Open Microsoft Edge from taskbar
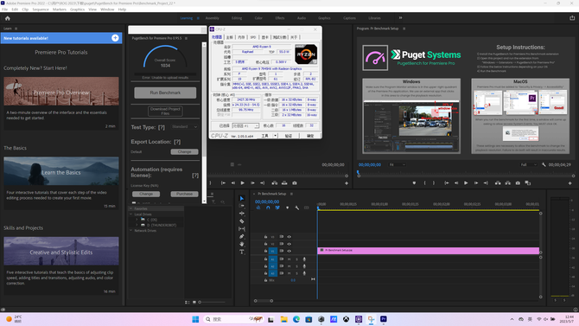Viewport: 579px width, 326px height. coord(296,319)
